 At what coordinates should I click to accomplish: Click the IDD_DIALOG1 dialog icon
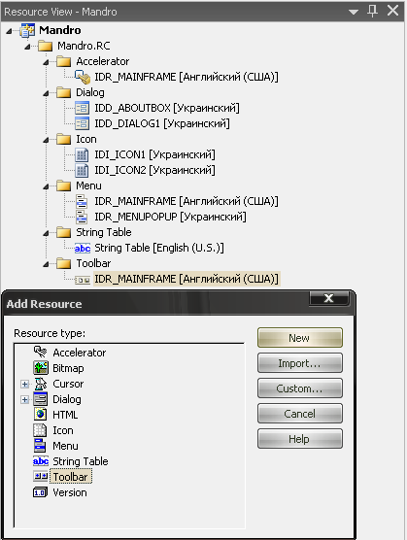coord(82,123)
